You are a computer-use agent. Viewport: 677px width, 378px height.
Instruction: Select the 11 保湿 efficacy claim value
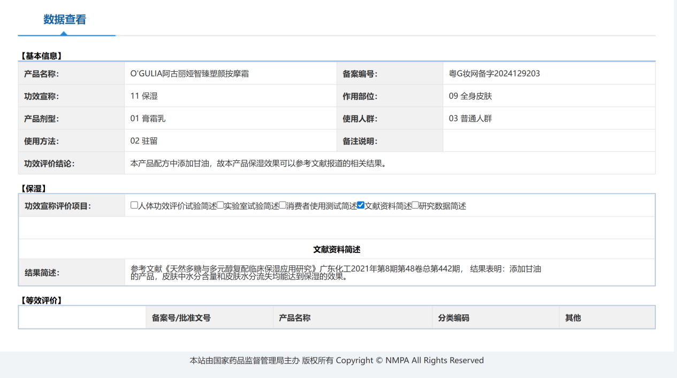144,96
